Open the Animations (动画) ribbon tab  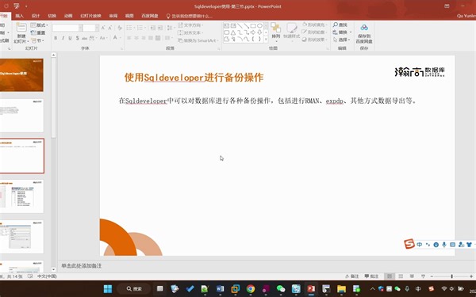click(x=68, y=16)
